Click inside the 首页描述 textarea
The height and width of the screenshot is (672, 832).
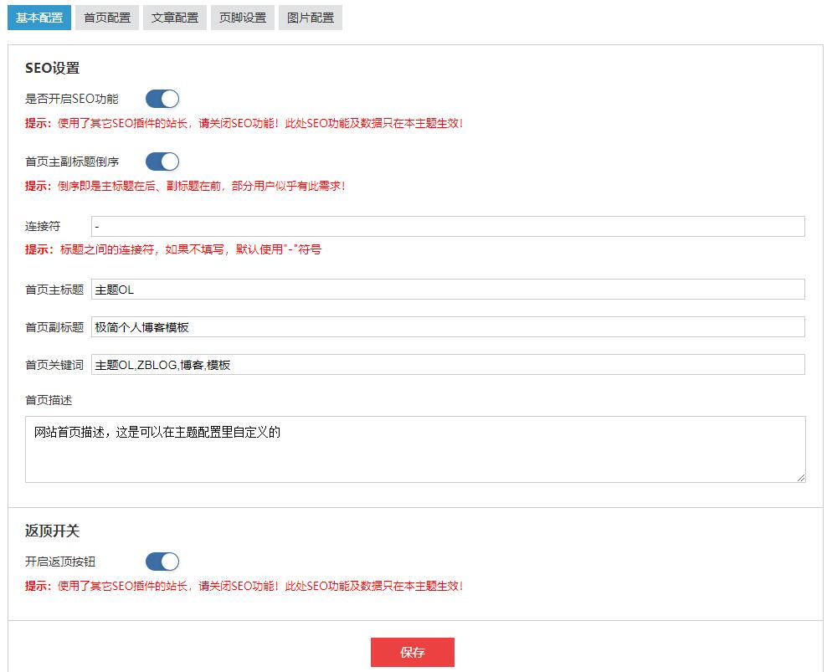point(415,449)
